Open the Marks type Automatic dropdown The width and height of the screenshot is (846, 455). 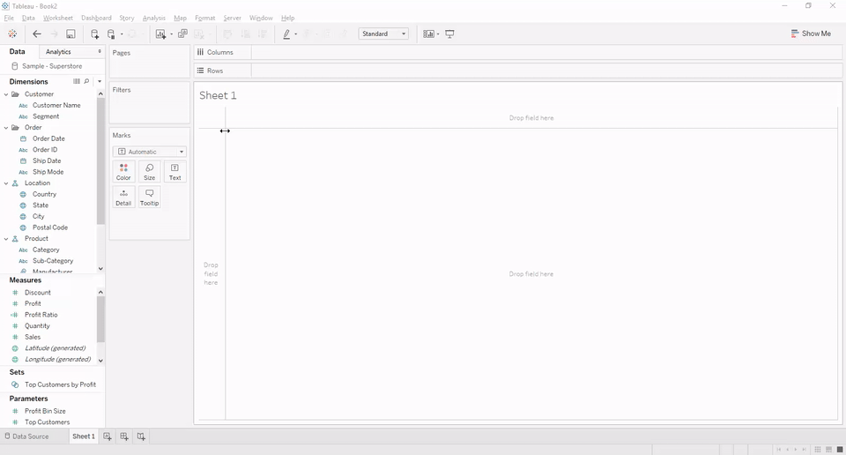[x=150, y=152]
